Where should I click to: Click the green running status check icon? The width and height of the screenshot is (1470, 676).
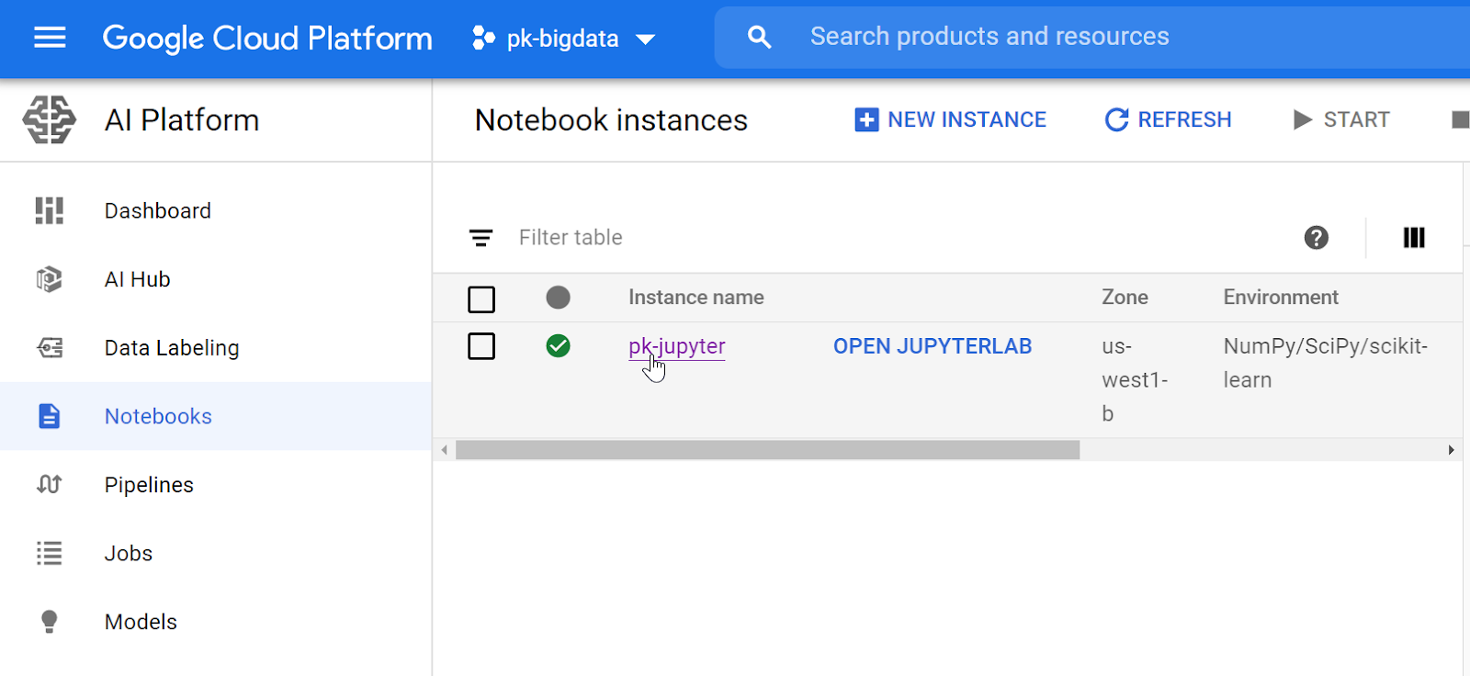pos(558,345)
